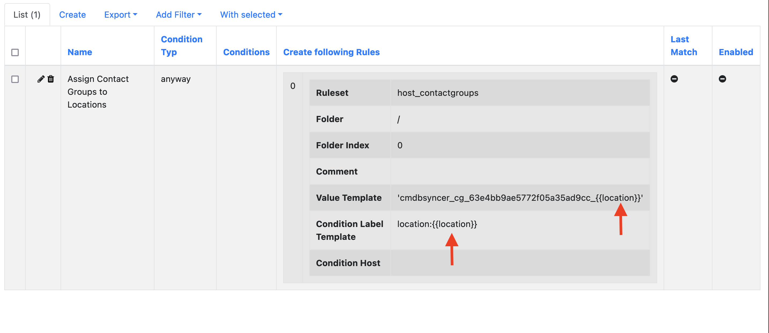
Task: Open the With selected dropdown menu
Action: click(x=251, y=15)
